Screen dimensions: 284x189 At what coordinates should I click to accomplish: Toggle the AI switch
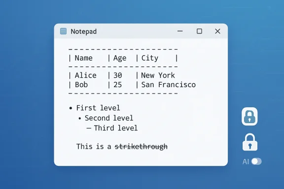(x=256, y=161)
